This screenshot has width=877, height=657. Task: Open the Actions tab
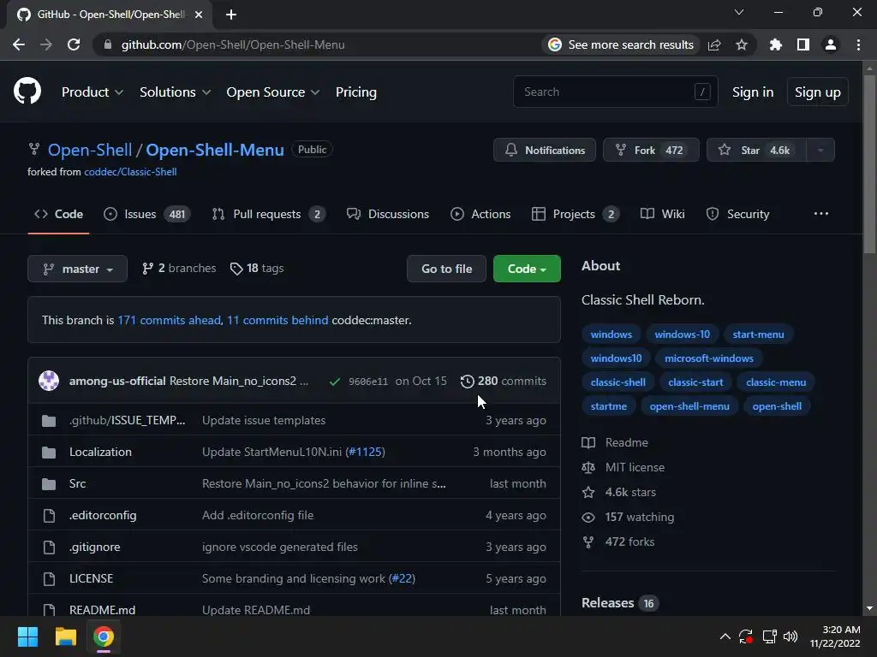(480, 214)
